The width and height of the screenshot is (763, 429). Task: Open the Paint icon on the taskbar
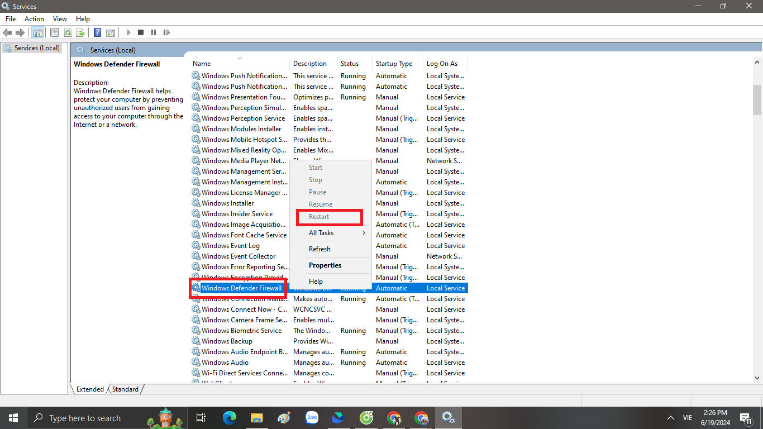click(284, 418)
